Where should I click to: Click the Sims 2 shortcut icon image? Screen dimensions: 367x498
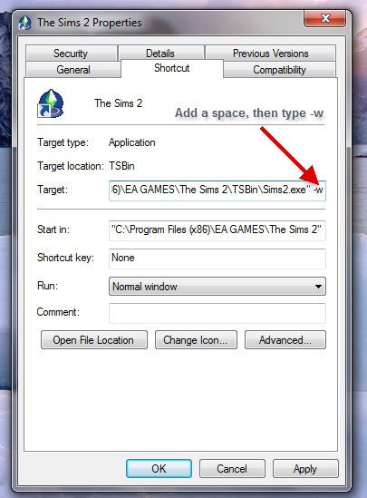pos(51,103)
